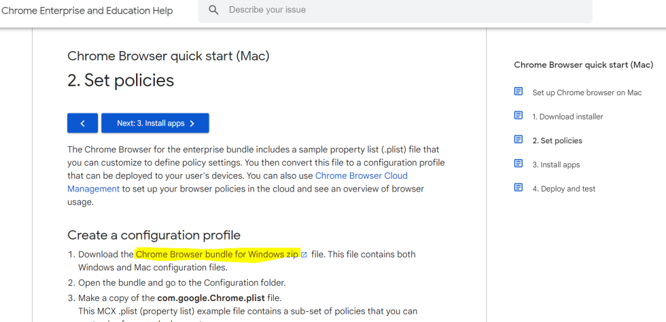This screenshot has width=666, height=322.
Task: Click sidebar heading 'Chrome Browser quick start (Mac)'
Action: pos(584,65)
